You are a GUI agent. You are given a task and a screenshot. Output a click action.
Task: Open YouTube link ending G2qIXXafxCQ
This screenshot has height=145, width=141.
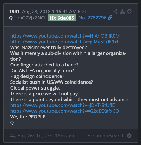(x=64, y=111)
